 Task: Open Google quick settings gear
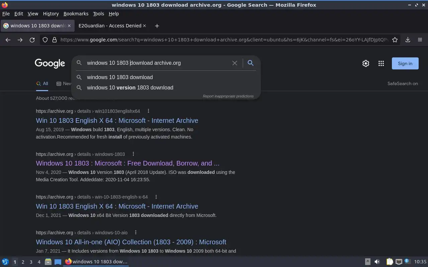[x=366, y=63]
